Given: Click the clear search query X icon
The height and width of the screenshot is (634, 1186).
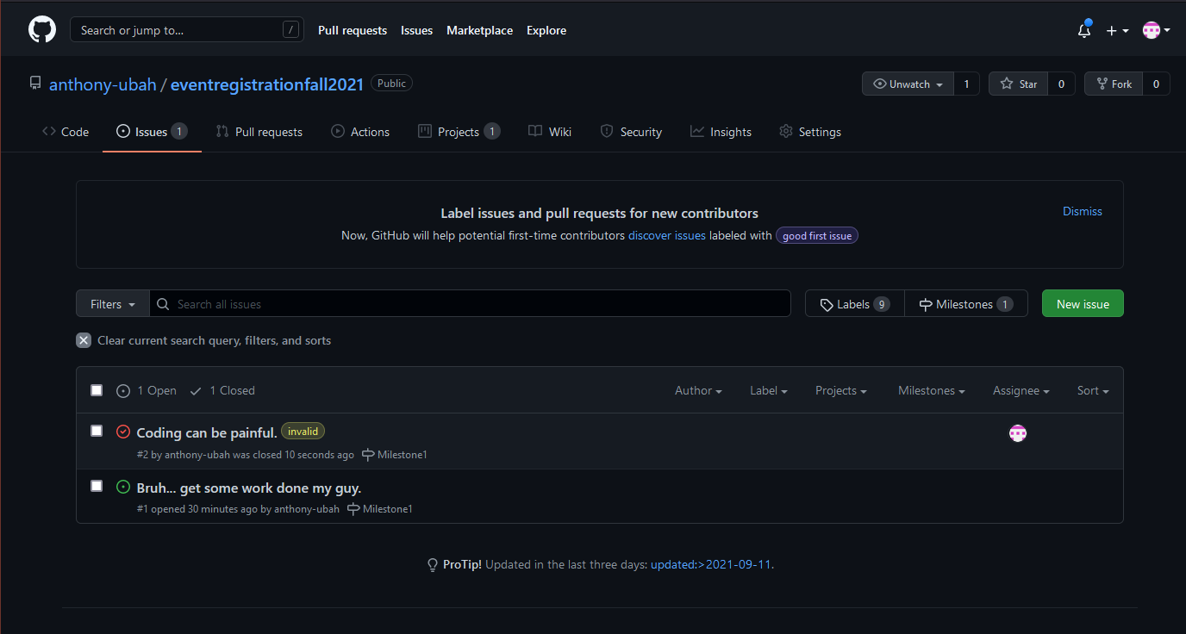Looking at the screenshot, I should point(84,340).
